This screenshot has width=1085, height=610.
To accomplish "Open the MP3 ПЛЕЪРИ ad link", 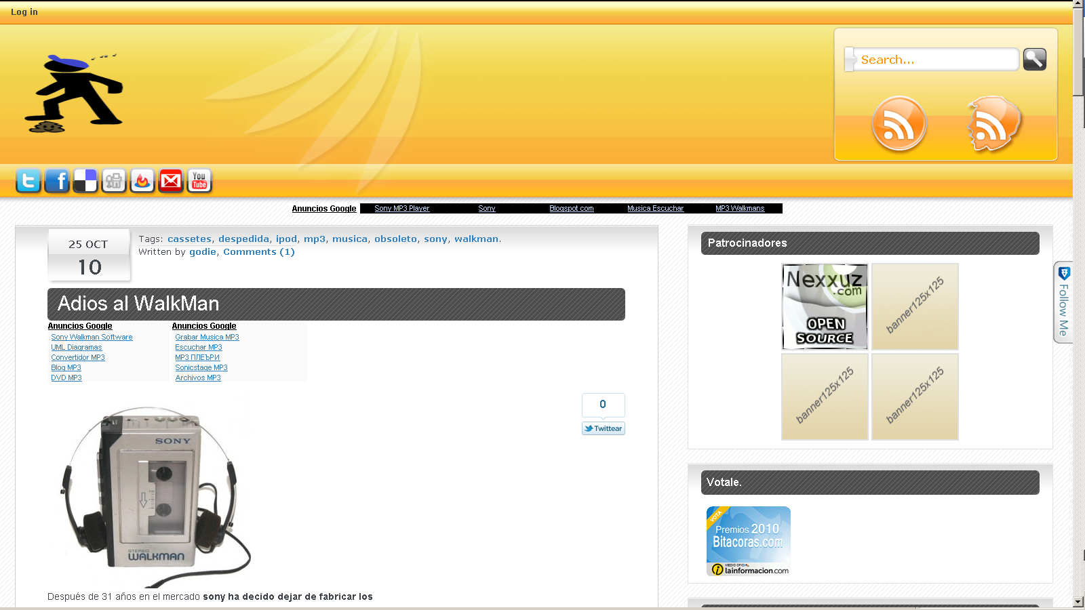I will pyautogui.click(x=197, y=357).
